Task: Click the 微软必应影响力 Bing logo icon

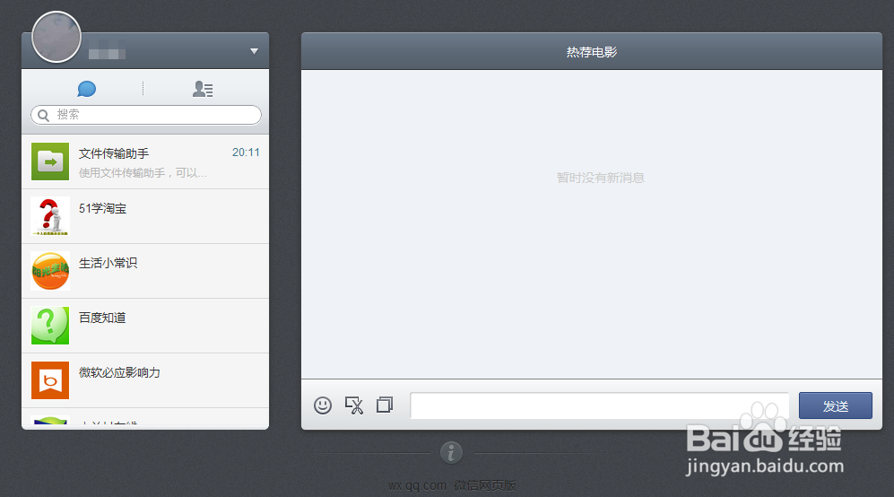Action: click(50, 380)
